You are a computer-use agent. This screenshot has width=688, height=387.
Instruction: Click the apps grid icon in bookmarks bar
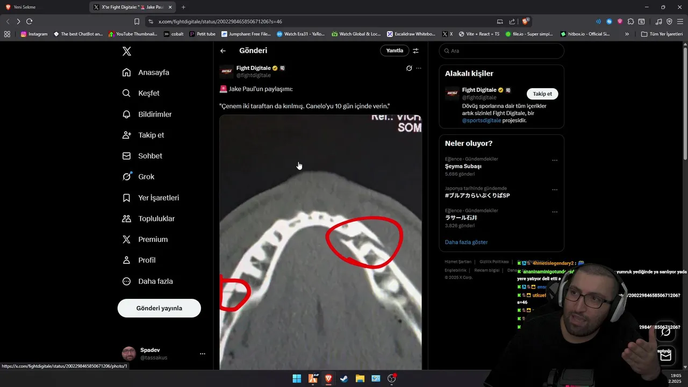(x=7, y=34)
